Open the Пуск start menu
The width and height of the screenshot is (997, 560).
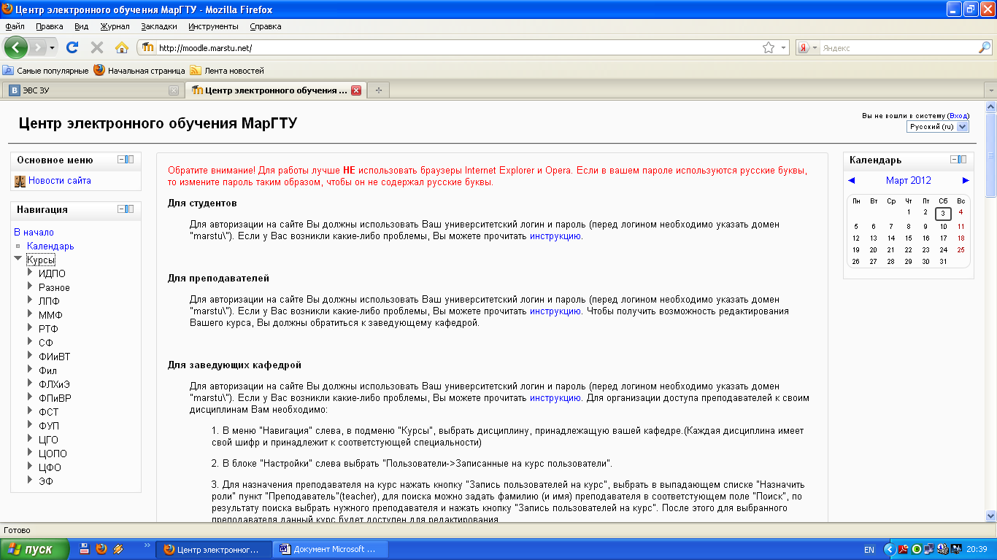[35, 549]
